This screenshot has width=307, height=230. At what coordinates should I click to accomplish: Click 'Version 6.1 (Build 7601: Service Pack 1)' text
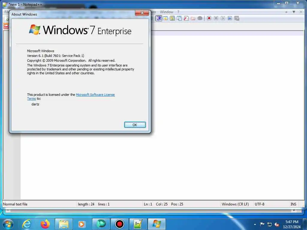point(55,56)
